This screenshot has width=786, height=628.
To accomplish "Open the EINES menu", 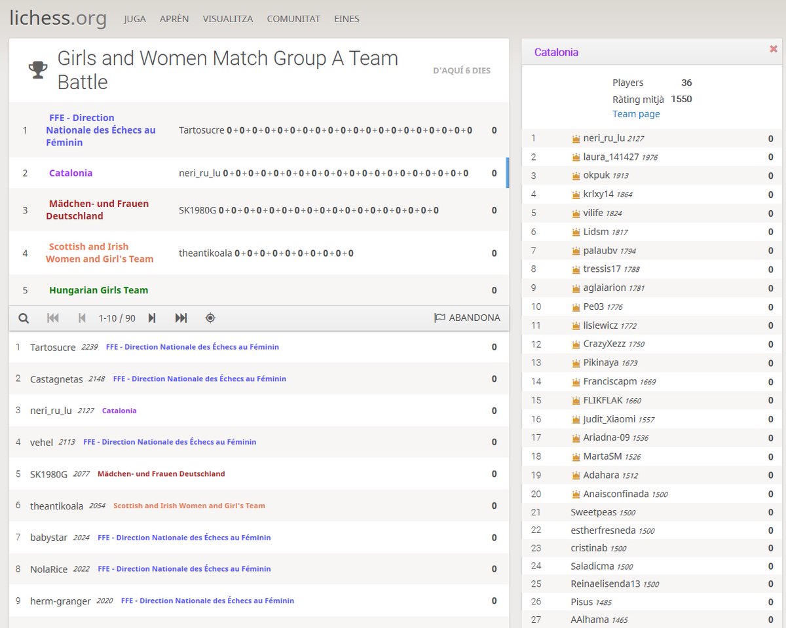I will [346, 19].
